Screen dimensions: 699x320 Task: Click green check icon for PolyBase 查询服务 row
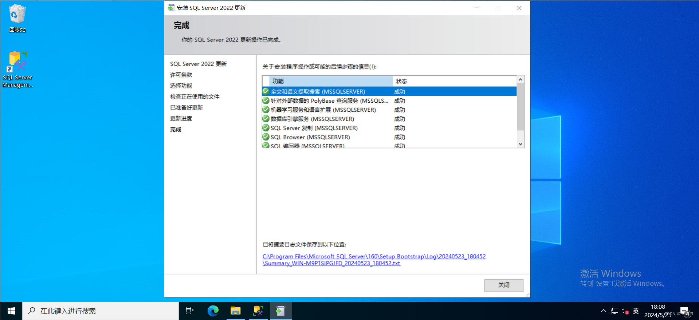[x=266, y=100]
